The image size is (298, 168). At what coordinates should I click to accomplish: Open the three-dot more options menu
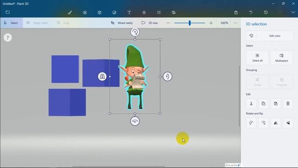[236, 23]
